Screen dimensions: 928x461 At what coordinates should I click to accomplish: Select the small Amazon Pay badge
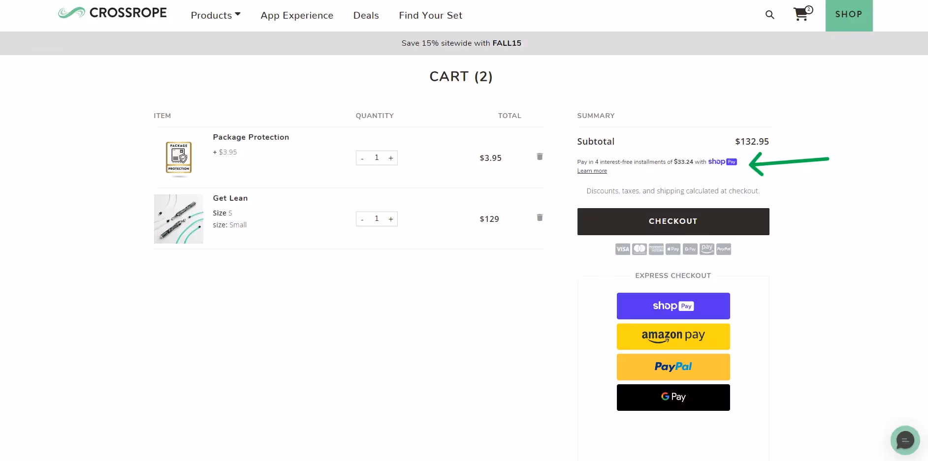point(707,249)
